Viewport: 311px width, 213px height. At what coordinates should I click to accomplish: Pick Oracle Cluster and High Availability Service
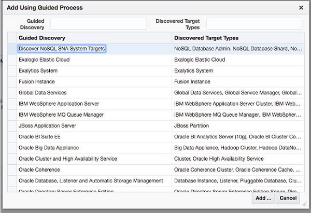tap(67, 159)
